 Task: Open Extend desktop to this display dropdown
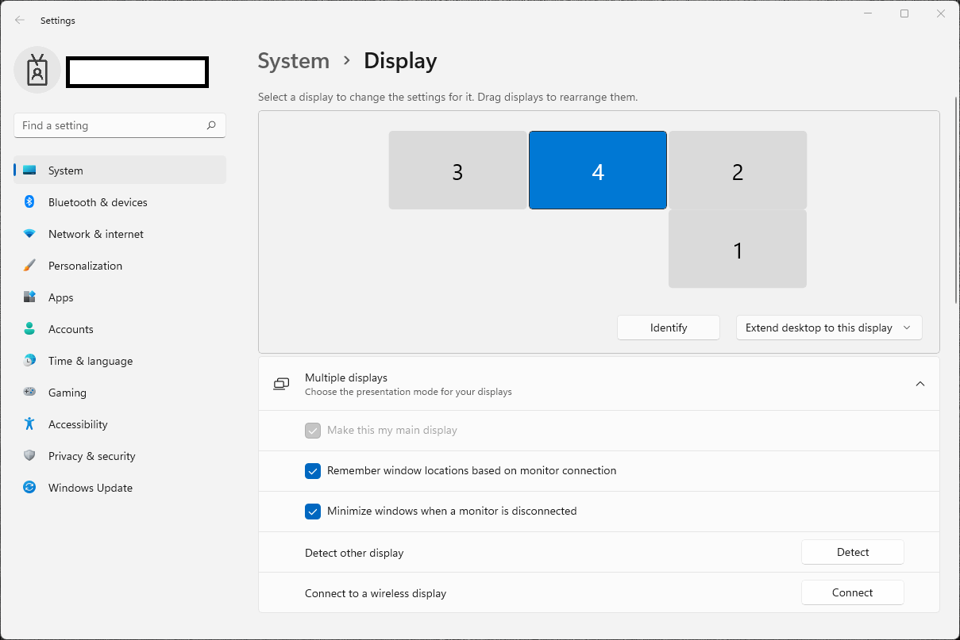829,328
